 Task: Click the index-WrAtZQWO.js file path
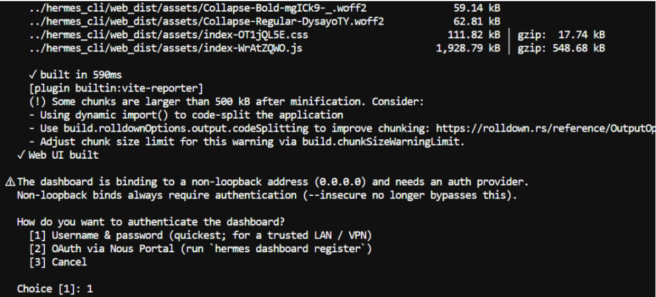166,48
